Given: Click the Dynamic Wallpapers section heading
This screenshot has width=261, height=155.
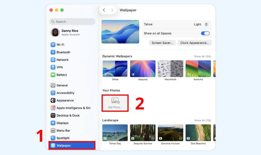Looking at the screenshot, I should [117, 56].
